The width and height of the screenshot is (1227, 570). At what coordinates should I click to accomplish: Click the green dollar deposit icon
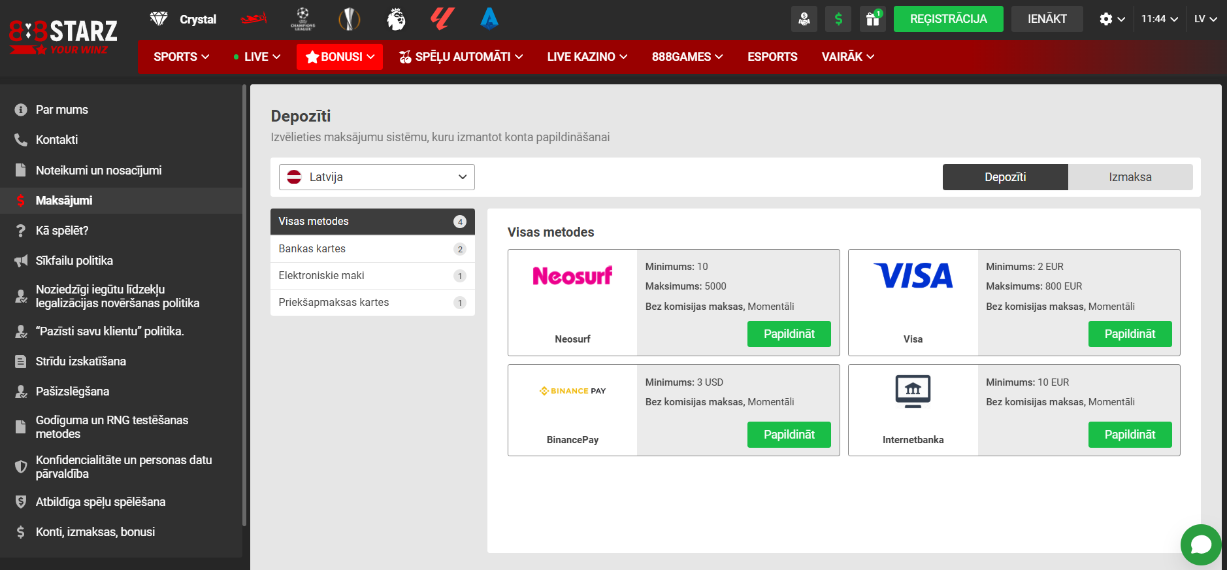click(838, 19)
